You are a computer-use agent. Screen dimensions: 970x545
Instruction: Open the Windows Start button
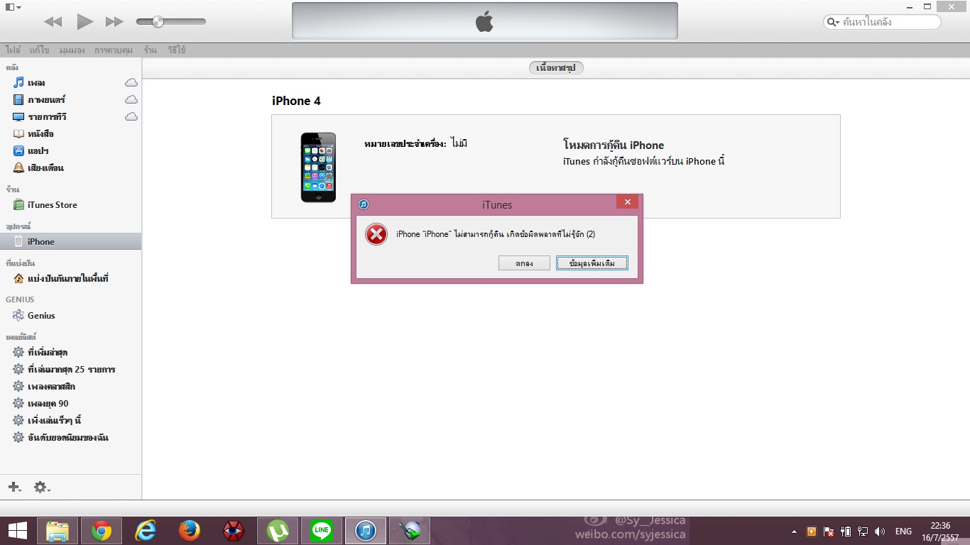(18, 531)
